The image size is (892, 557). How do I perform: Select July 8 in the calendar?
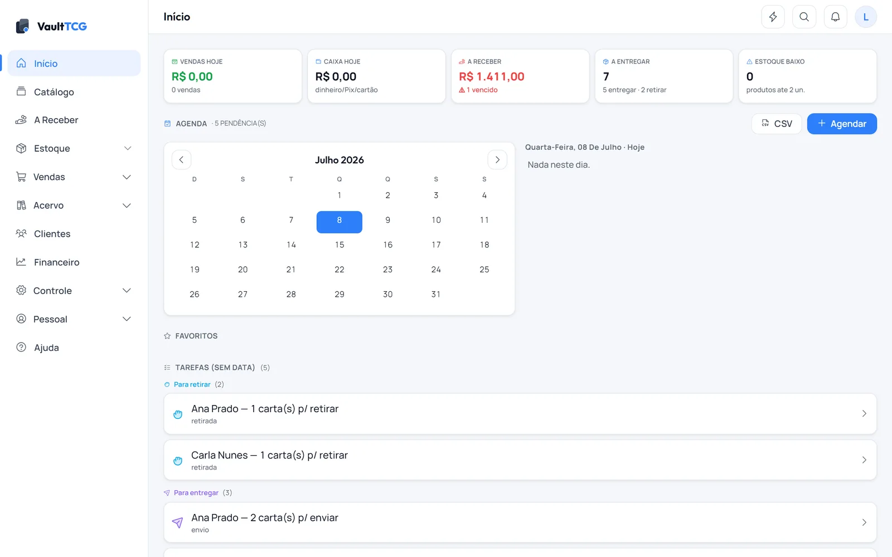click(340, 222)
